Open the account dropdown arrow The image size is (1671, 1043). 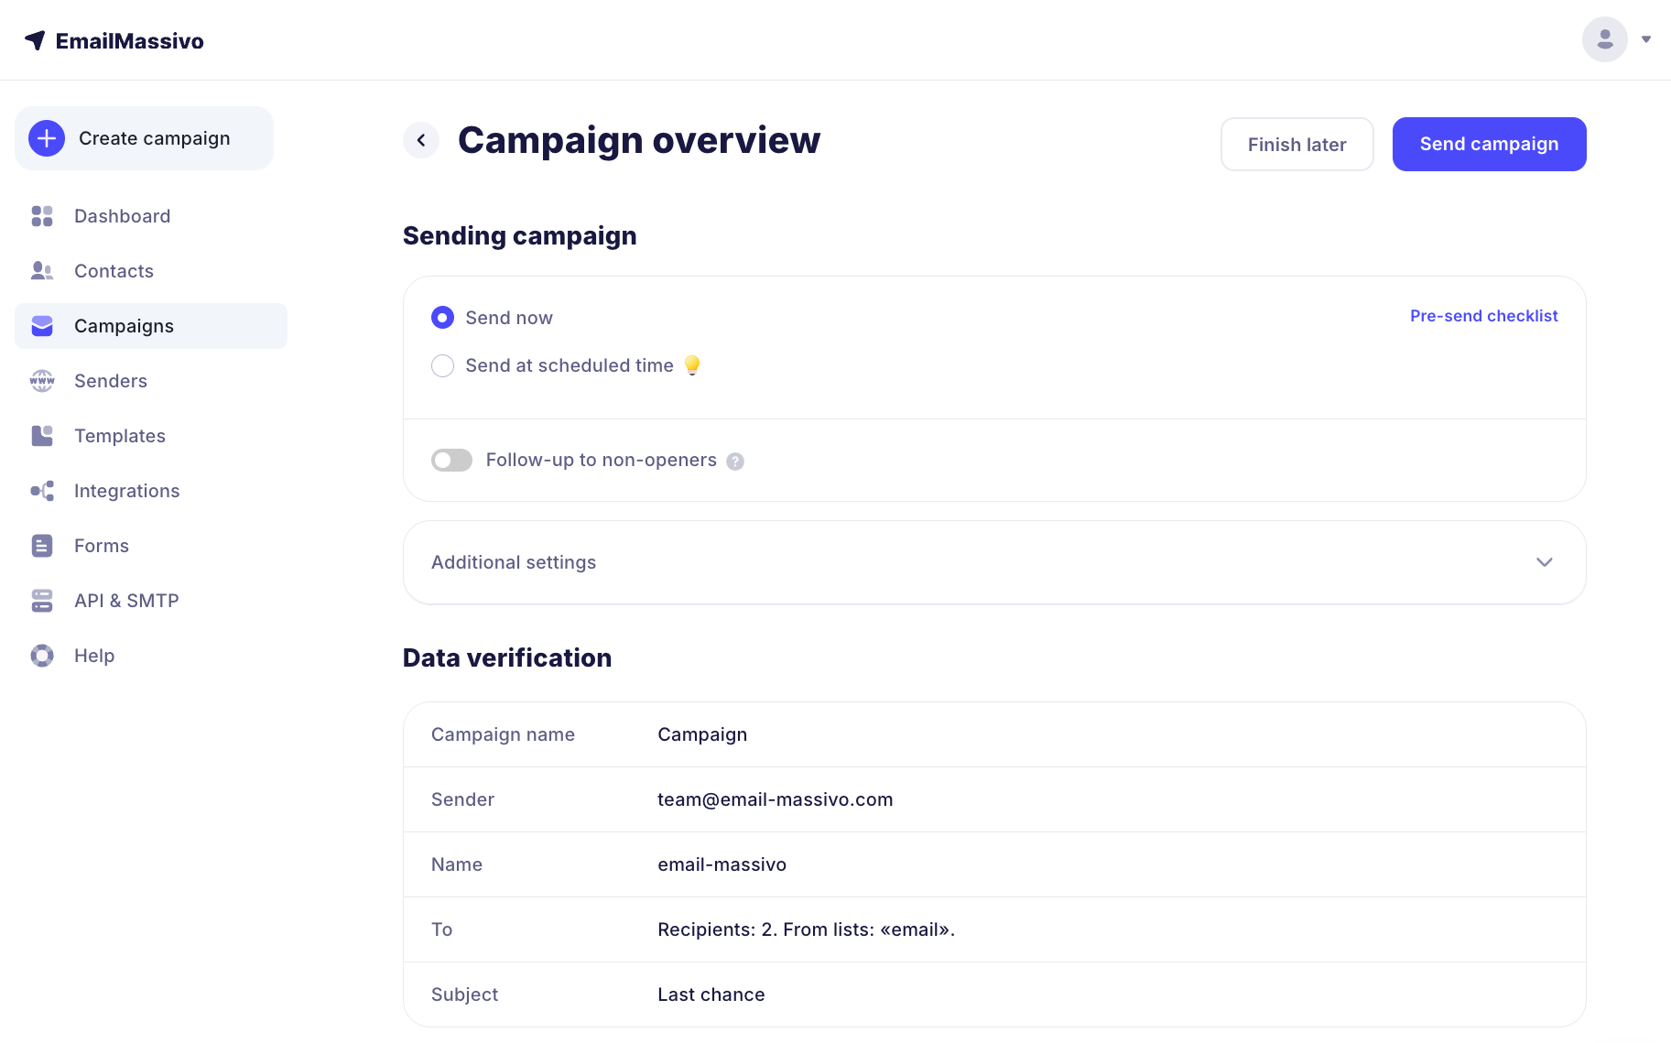click(x=1645, y=39)
